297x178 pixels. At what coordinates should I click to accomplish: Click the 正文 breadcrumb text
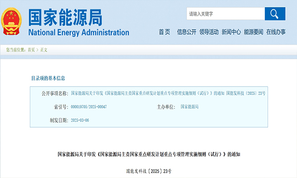tap(44, 50)
